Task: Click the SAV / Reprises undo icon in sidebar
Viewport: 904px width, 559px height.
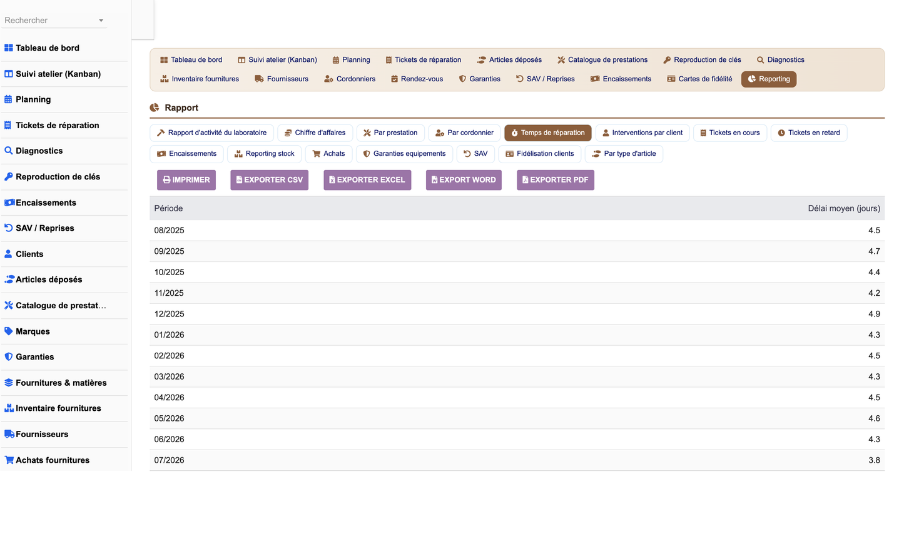Action: click(9, 228)
